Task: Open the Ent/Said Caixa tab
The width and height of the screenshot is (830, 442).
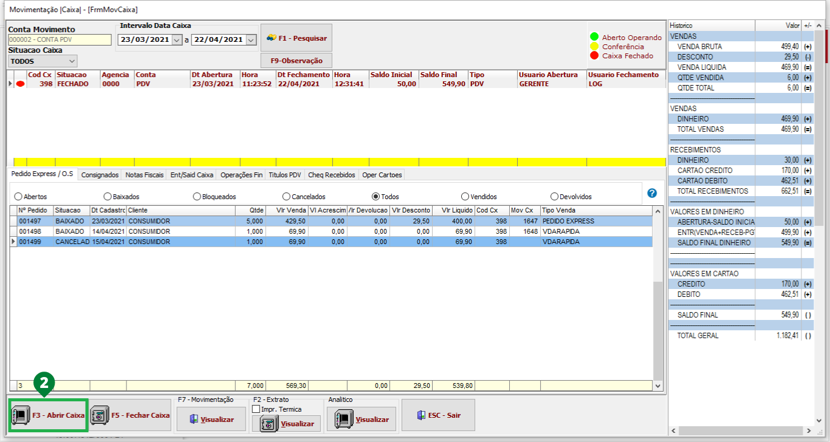Action: pyautogui.click(x=192, y=175)
